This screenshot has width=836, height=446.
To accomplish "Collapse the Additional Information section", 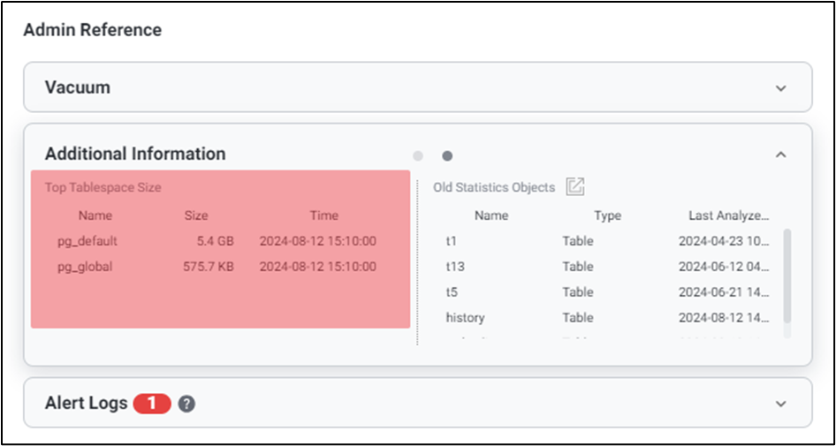I will tap(780, 155).
